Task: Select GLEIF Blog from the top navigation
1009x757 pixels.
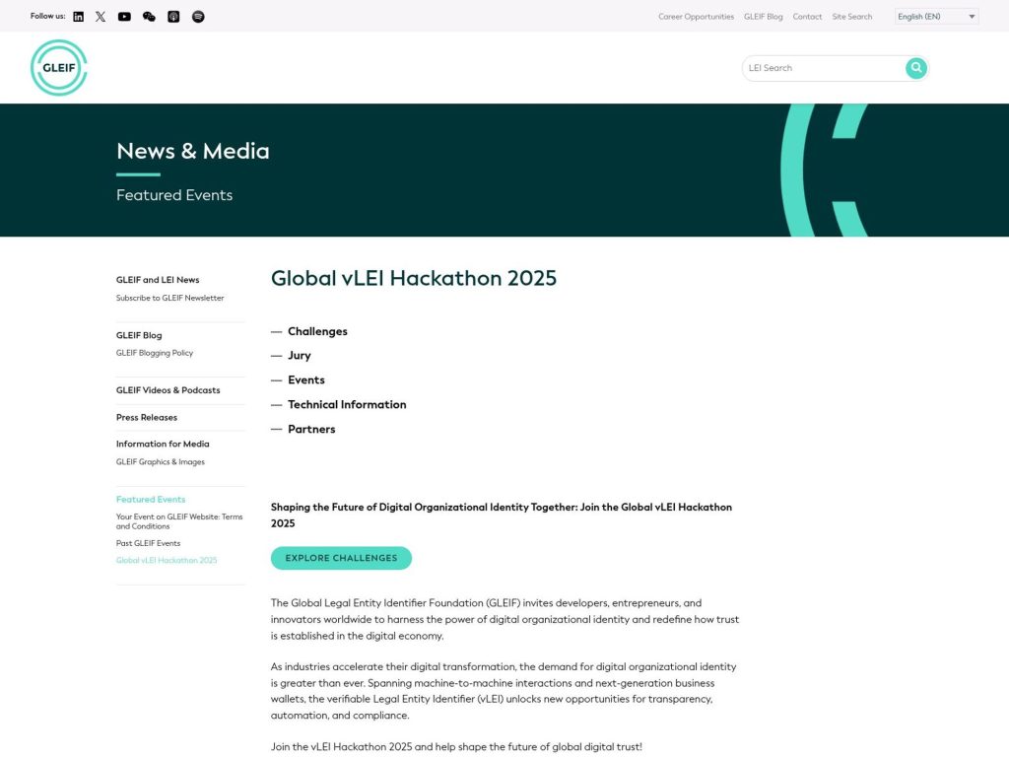Action: click(x=763, y=16)
